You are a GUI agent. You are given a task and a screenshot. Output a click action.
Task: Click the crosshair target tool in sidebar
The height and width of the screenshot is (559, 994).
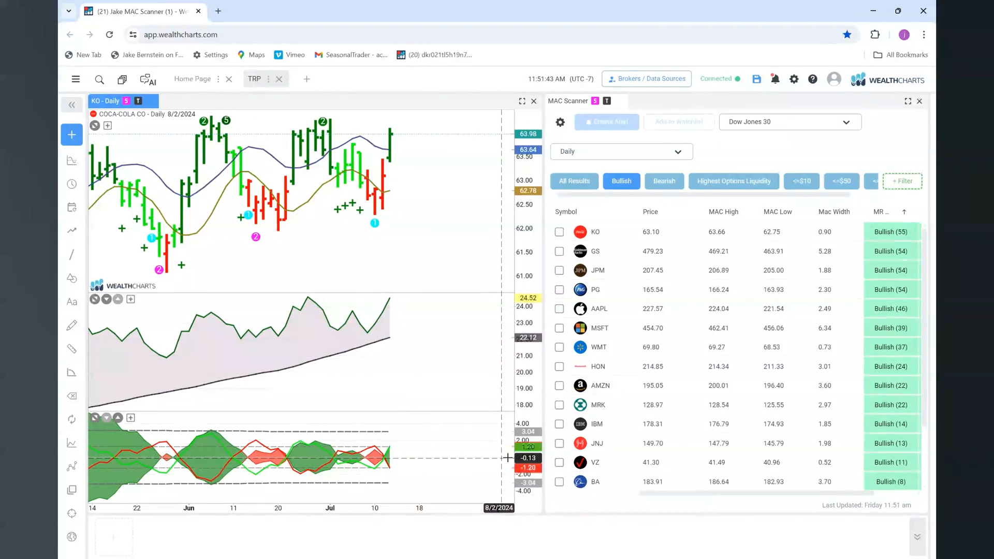(x=72, y=513)
